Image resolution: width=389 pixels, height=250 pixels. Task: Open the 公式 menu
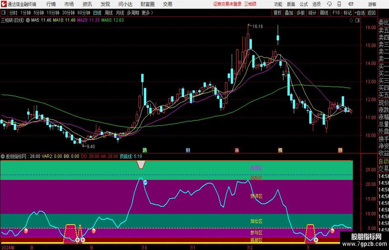point(304,4)
